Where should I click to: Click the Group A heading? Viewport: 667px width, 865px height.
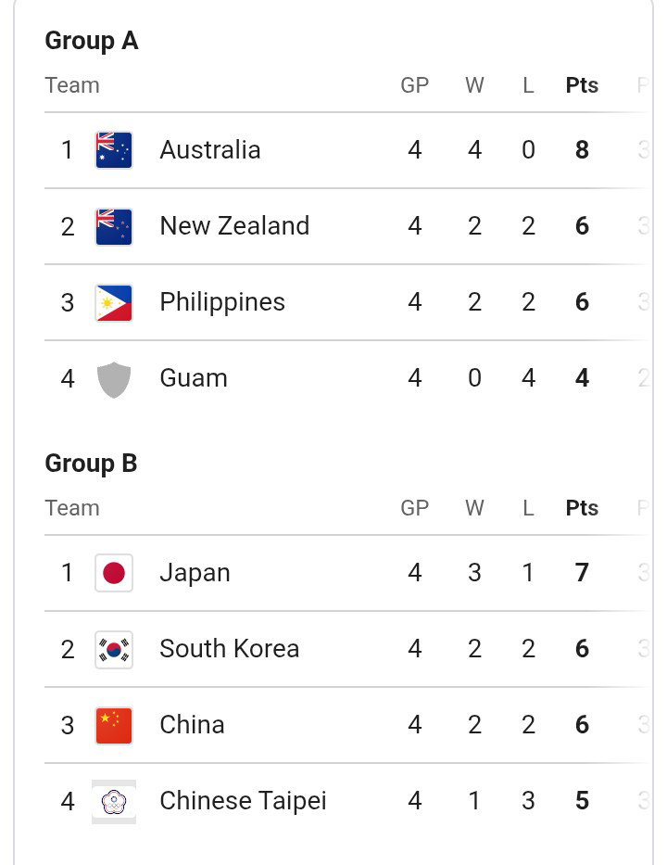[92, 41]
